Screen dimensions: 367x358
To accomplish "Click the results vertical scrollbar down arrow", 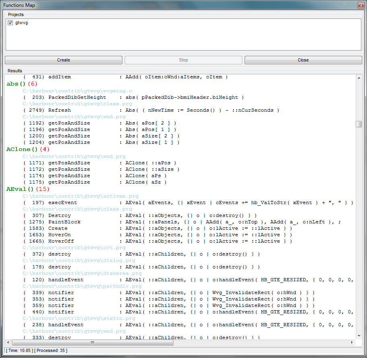I will pyautogui.click(x=359, y=335).
